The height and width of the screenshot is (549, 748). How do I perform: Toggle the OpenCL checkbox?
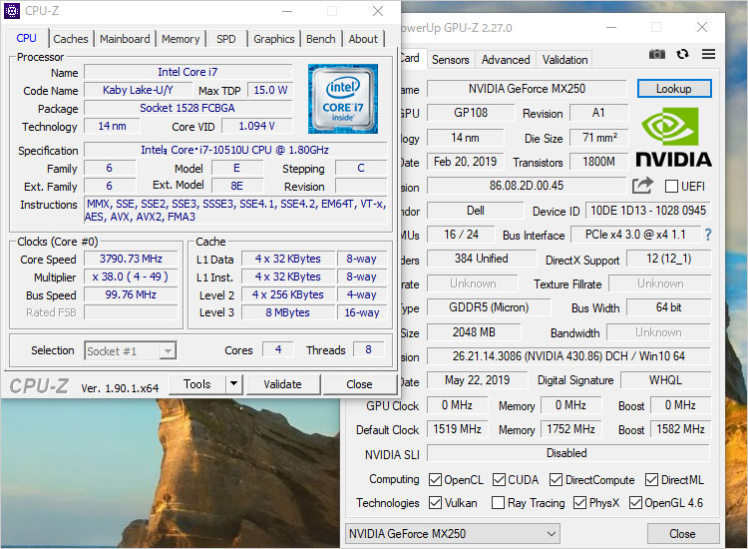click(435, 480)
